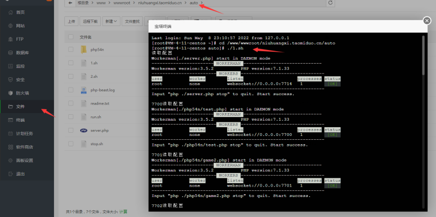The height and width of the screenshot is (217, 436).
Task: Click 退出 in the sidebar
Action: click(x=20, y=174)
